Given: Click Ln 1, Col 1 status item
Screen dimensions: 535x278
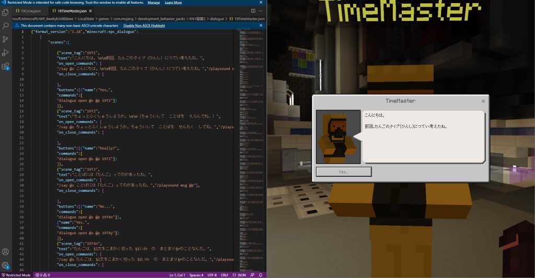Looking at the screenshot, I should pyautogui.click(x=177, y=275).
